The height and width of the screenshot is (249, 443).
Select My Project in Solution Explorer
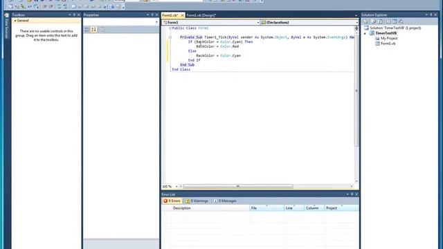[x=389, y=39]
